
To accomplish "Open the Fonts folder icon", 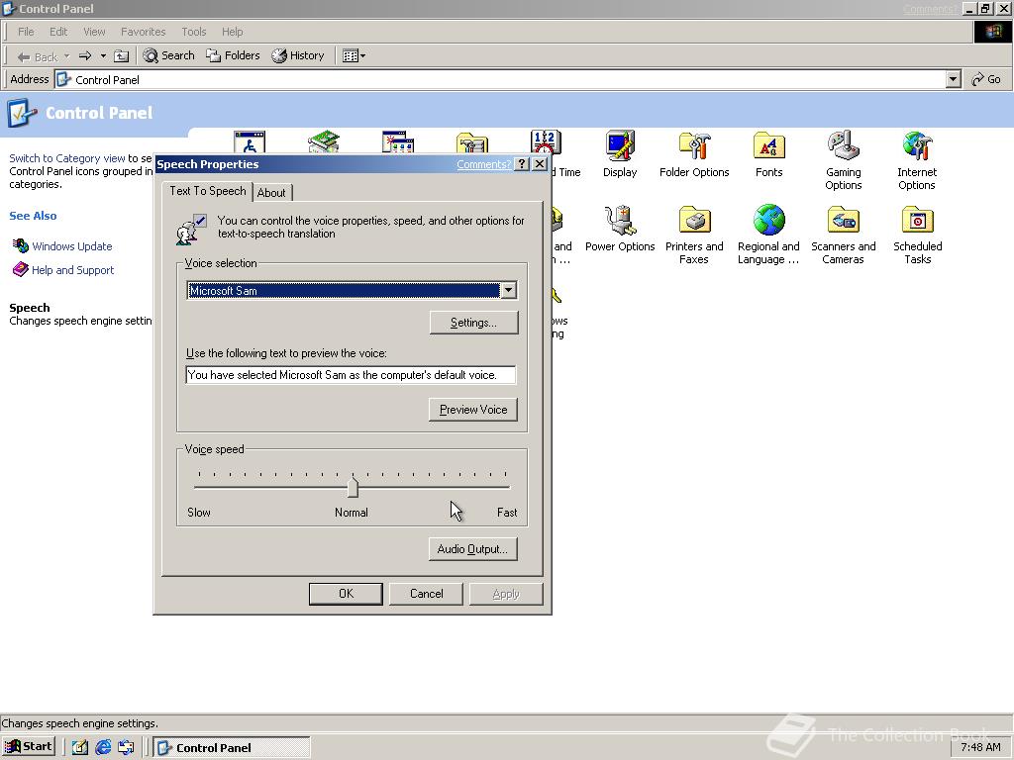I will pyautogui.click(x=768, y=154).
